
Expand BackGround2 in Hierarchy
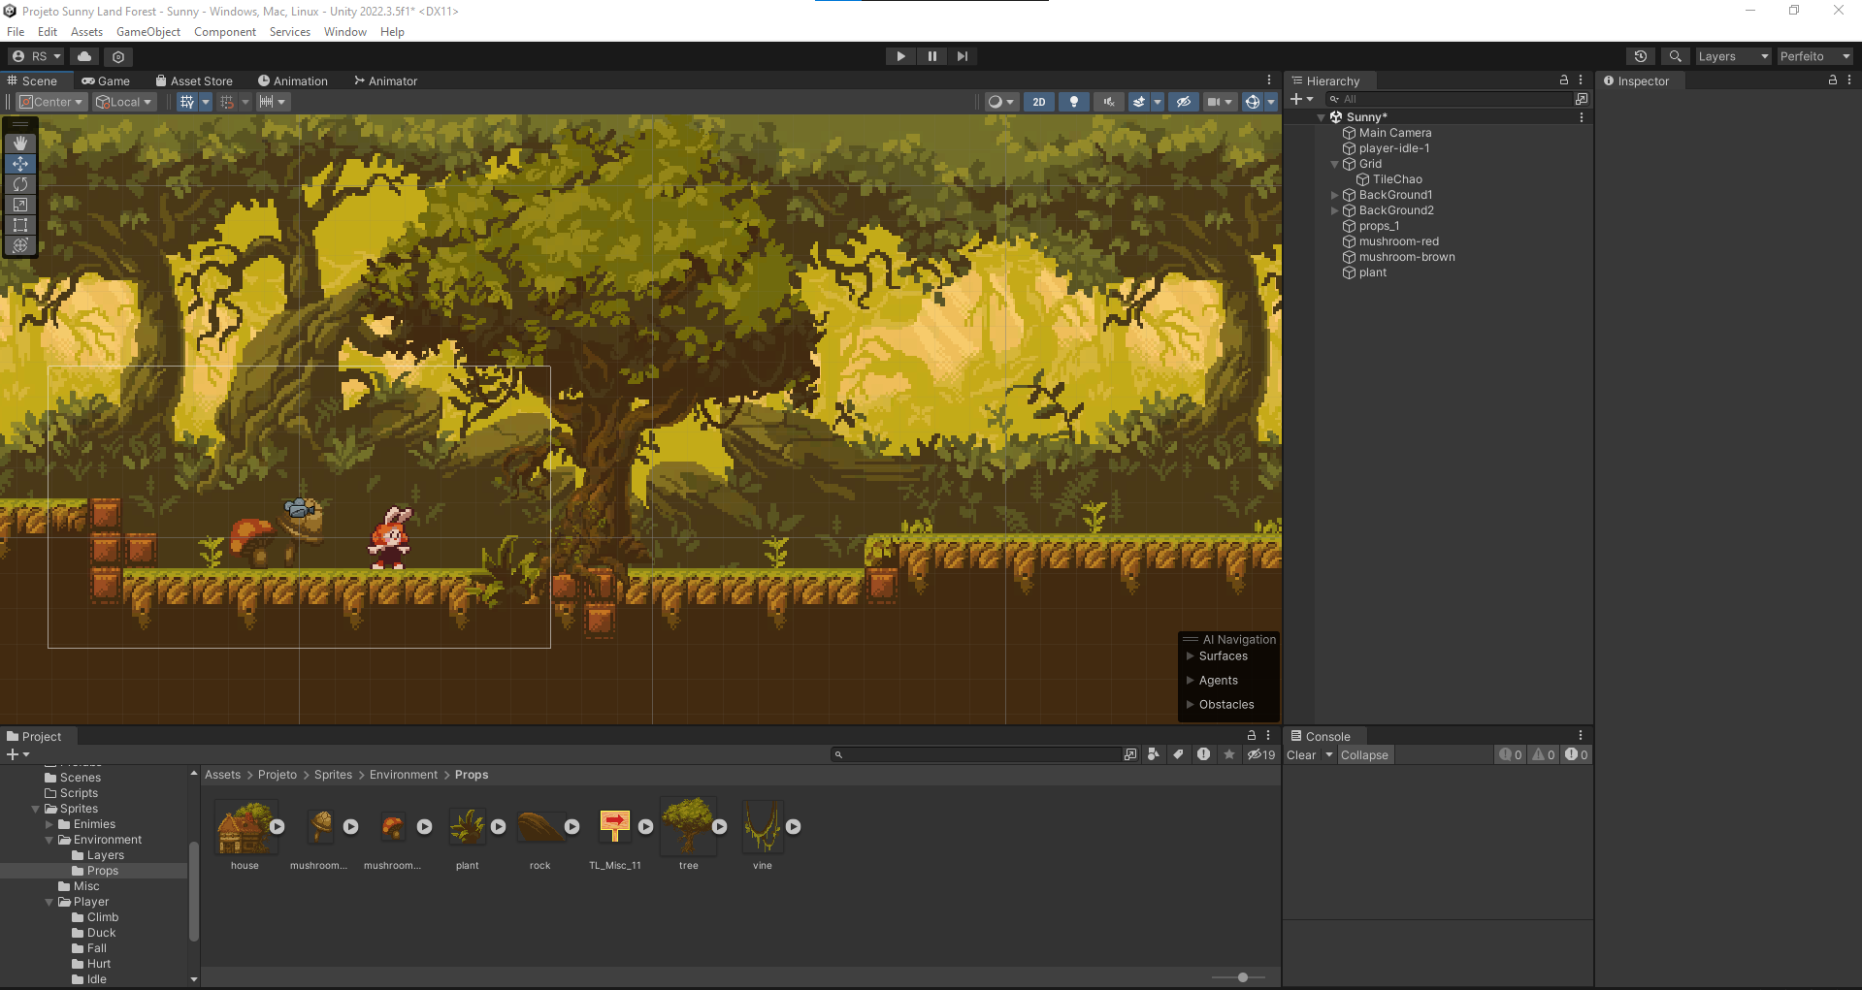pyautogui.click(x=1335, y=210)
